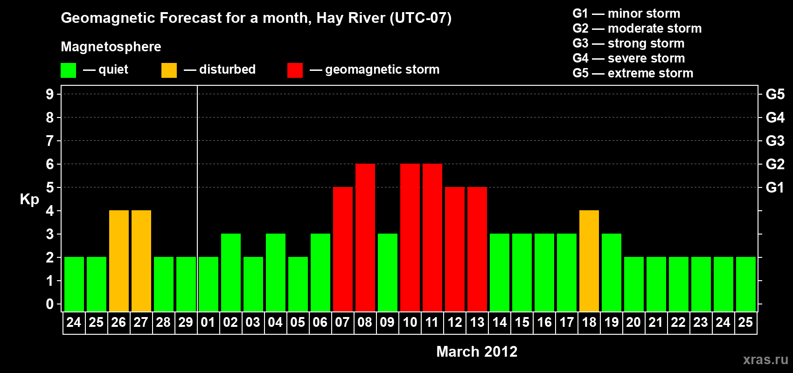
Task: Click the "G2 — moderate storm" legend line
Action: pos(637,28)
